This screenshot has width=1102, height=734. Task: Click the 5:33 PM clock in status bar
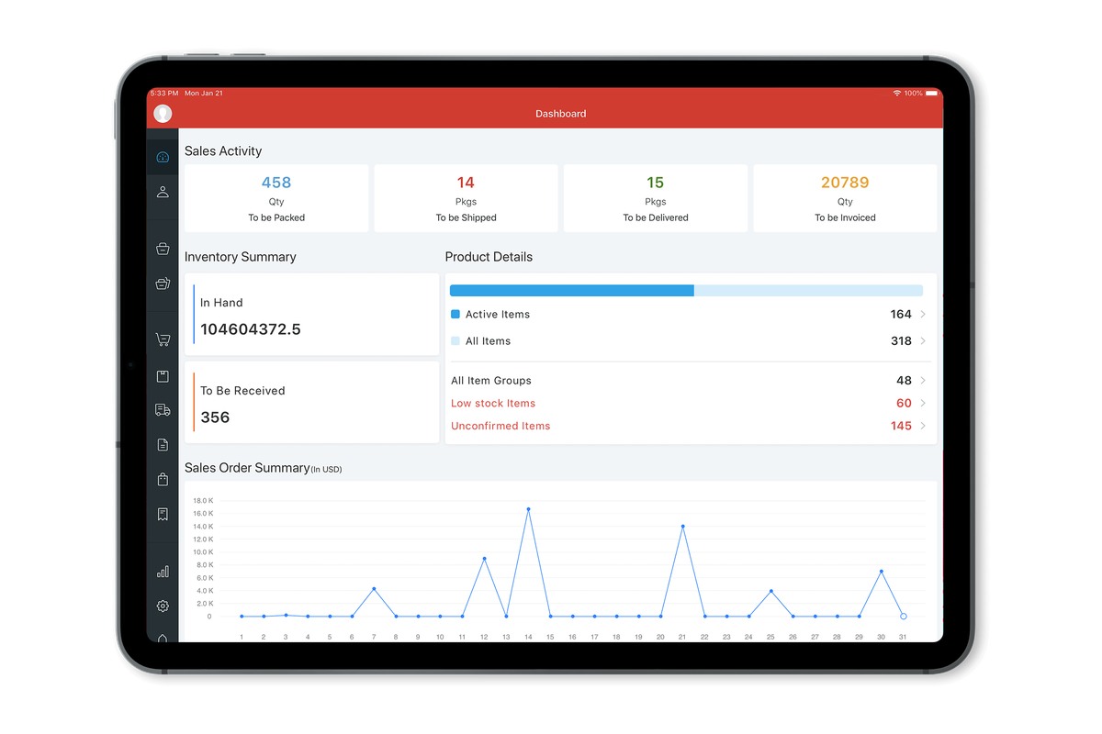(164, 94)
